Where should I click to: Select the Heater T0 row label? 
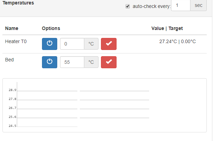[16, 41]
